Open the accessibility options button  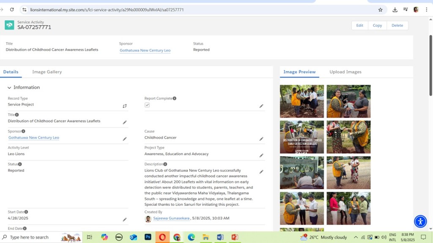[420, 221]
